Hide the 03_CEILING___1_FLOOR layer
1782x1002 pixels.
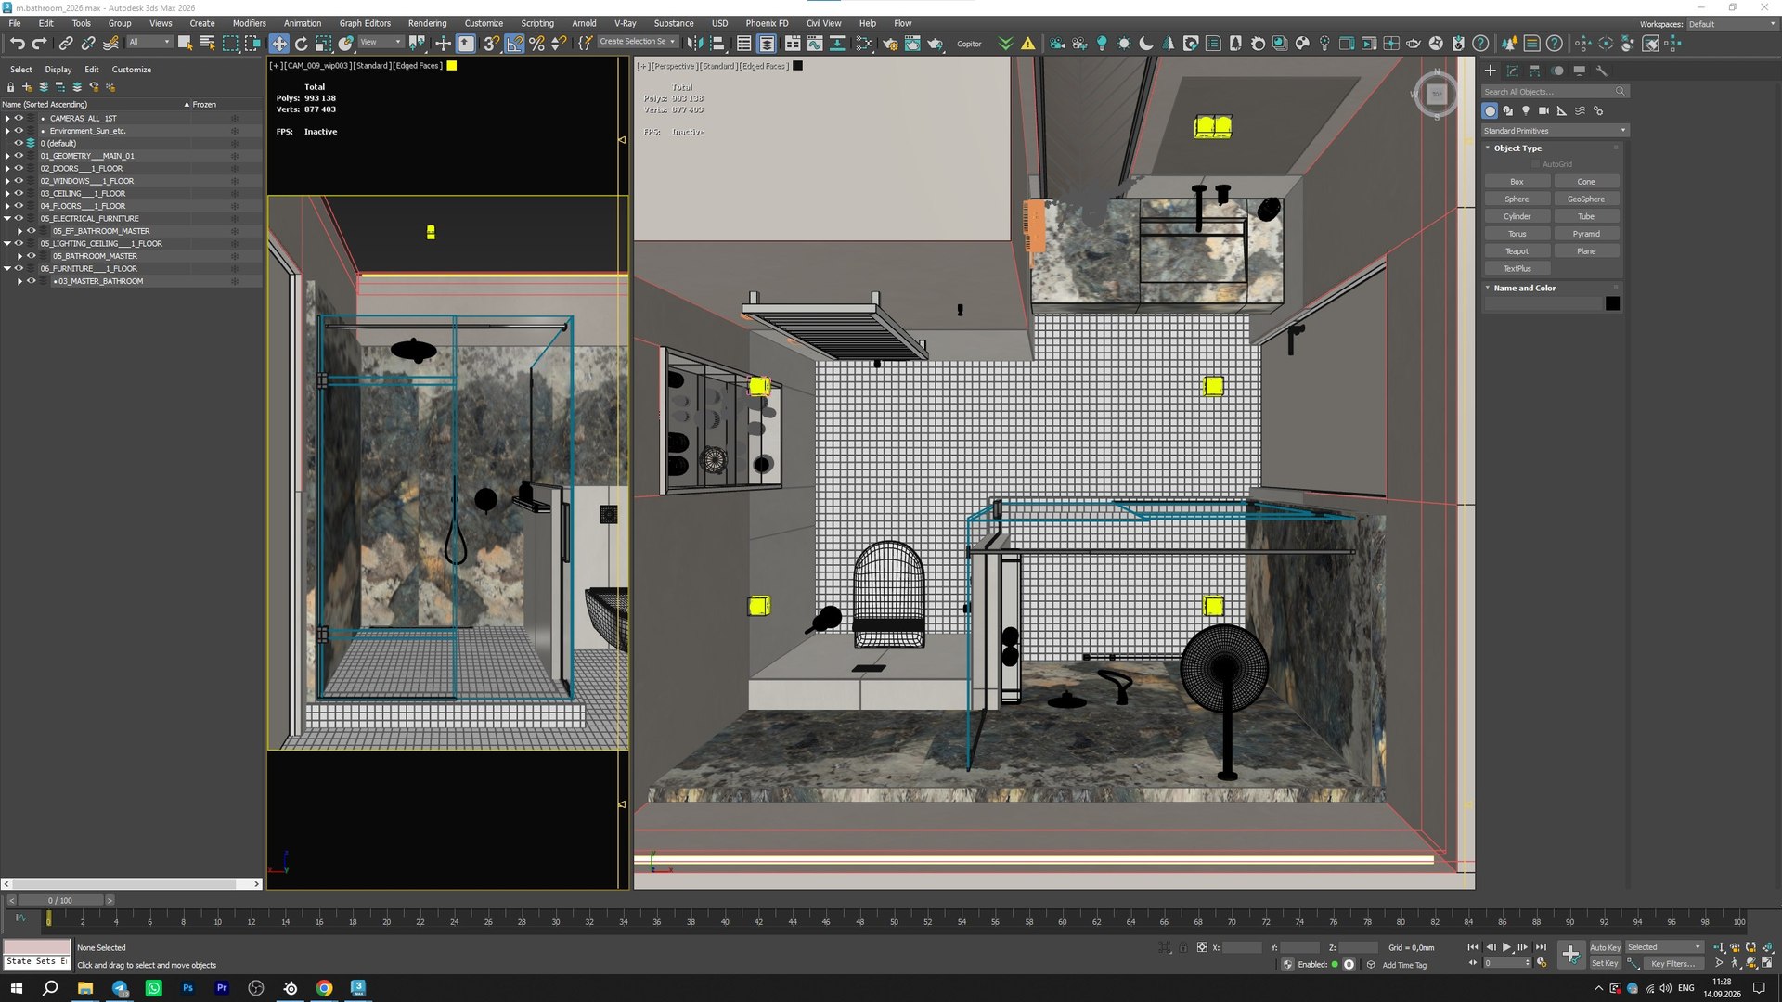(x=19, y=194)
